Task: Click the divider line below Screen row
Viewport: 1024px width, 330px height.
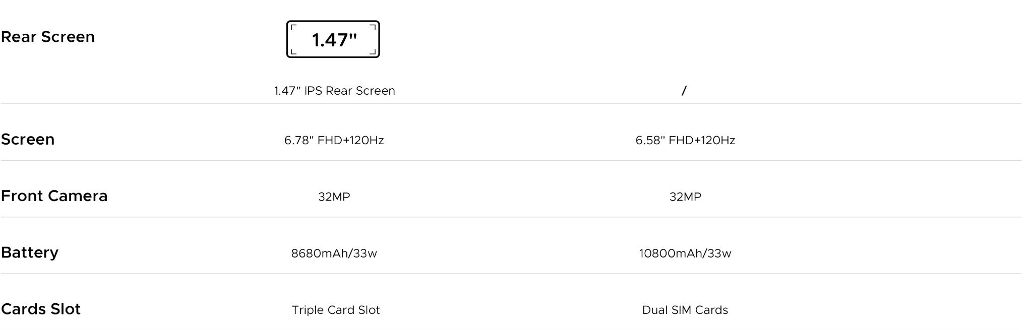Action: click(511, 160)
